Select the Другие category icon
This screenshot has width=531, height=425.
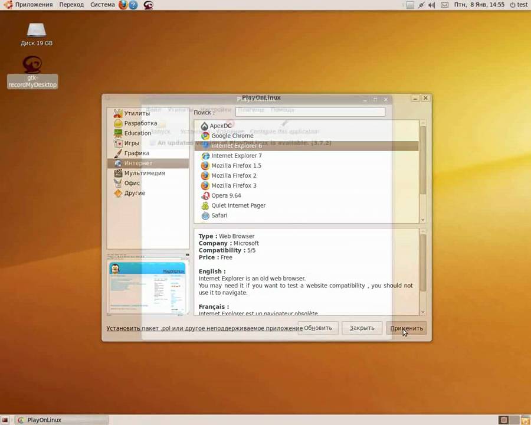coord(118,193)
